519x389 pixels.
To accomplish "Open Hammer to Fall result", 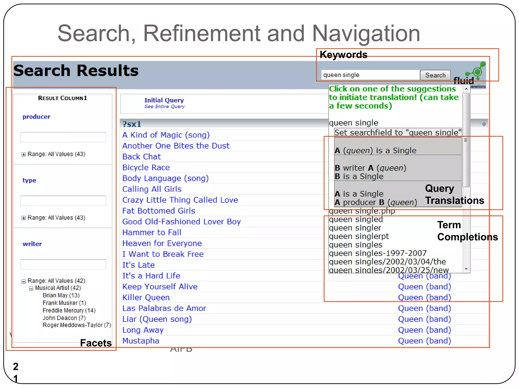I will [x=152, y=232].
